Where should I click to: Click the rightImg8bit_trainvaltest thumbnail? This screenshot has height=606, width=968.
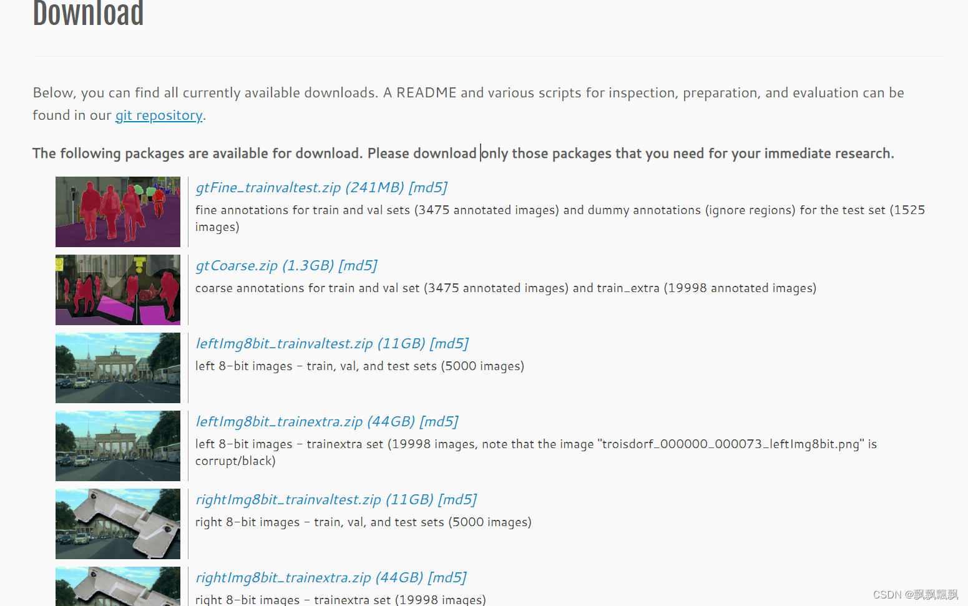(118, 524)
